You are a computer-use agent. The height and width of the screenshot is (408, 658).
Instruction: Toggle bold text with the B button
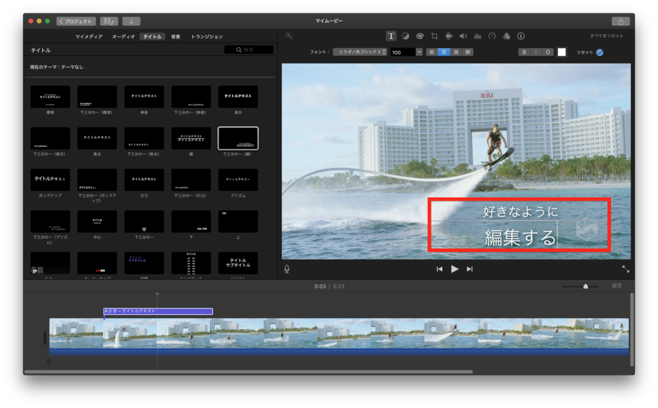524,52
